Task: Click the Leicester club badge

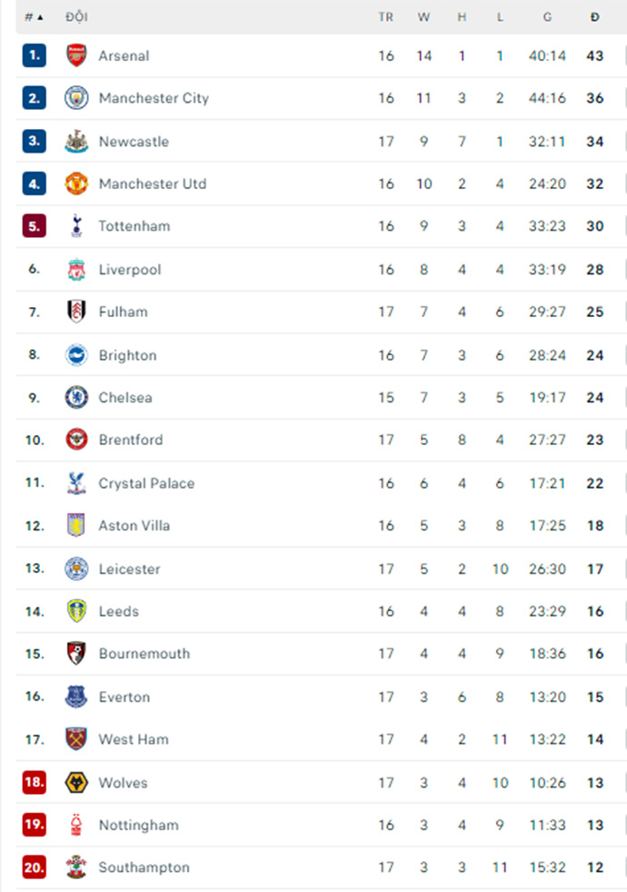Action: 76,569
